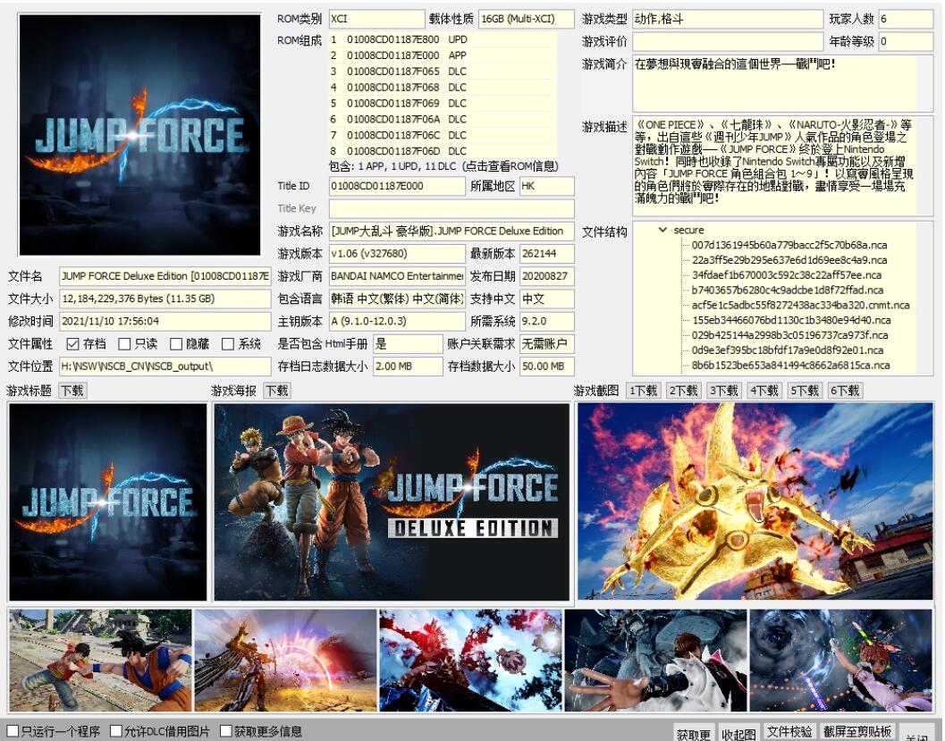Image resolution: width=945 pixels, height=741 pixels.
Task: Select ROM row 3 ending F065 DLC
Action: pos(443,72)
